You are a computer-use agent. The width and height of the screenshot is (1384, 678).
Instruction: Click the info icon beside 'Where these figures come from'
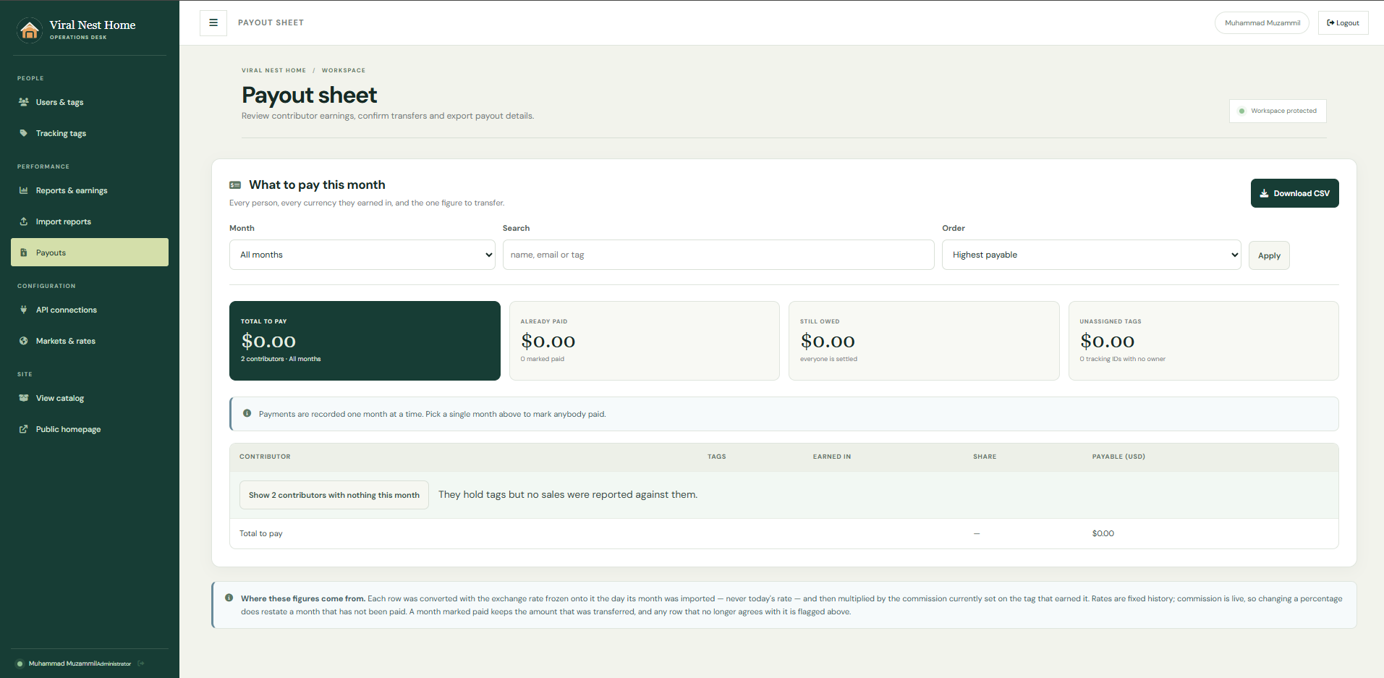[x=229, y=598]
